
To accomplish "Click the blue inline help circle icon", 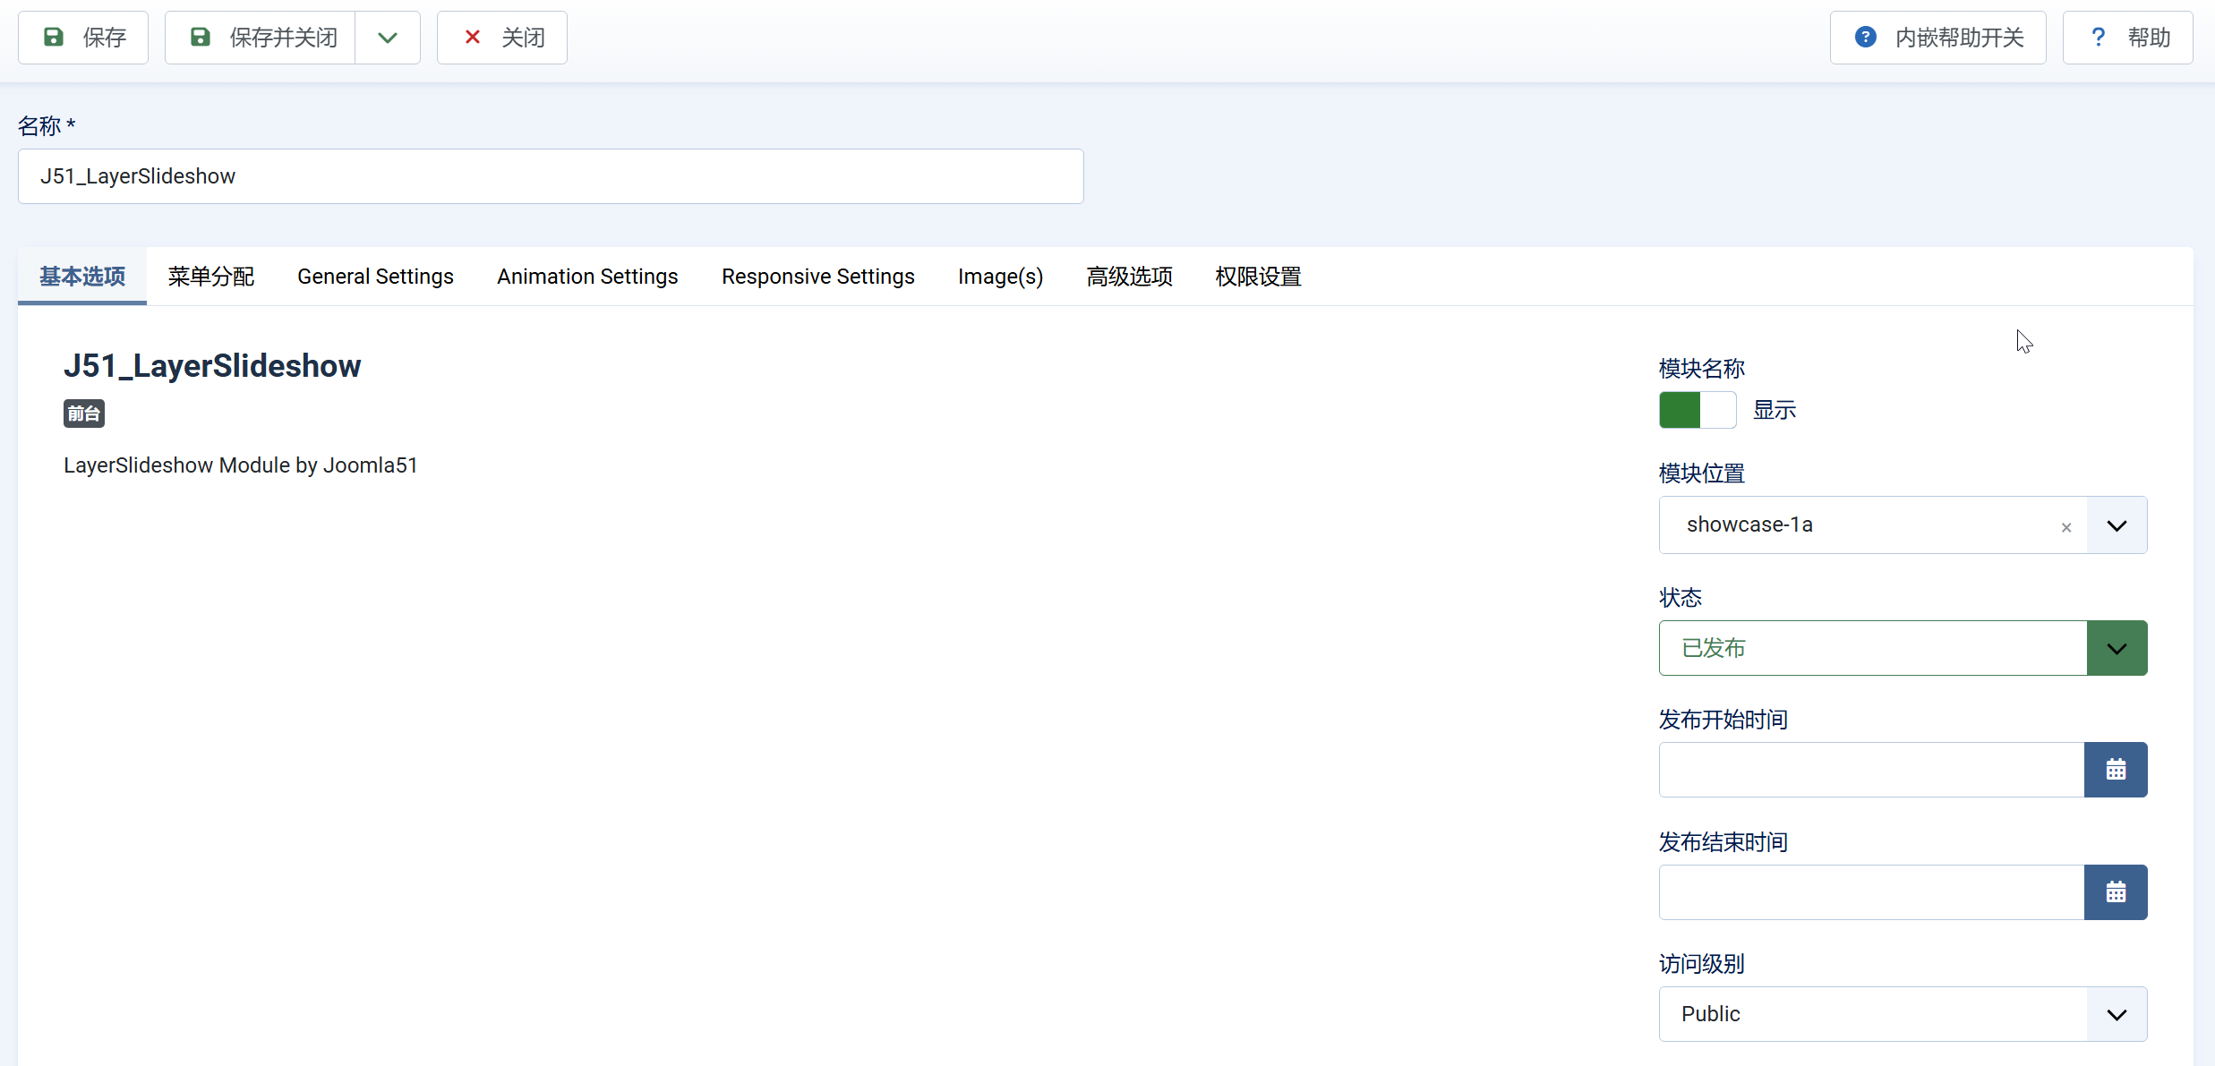I will pos(1866,38).
